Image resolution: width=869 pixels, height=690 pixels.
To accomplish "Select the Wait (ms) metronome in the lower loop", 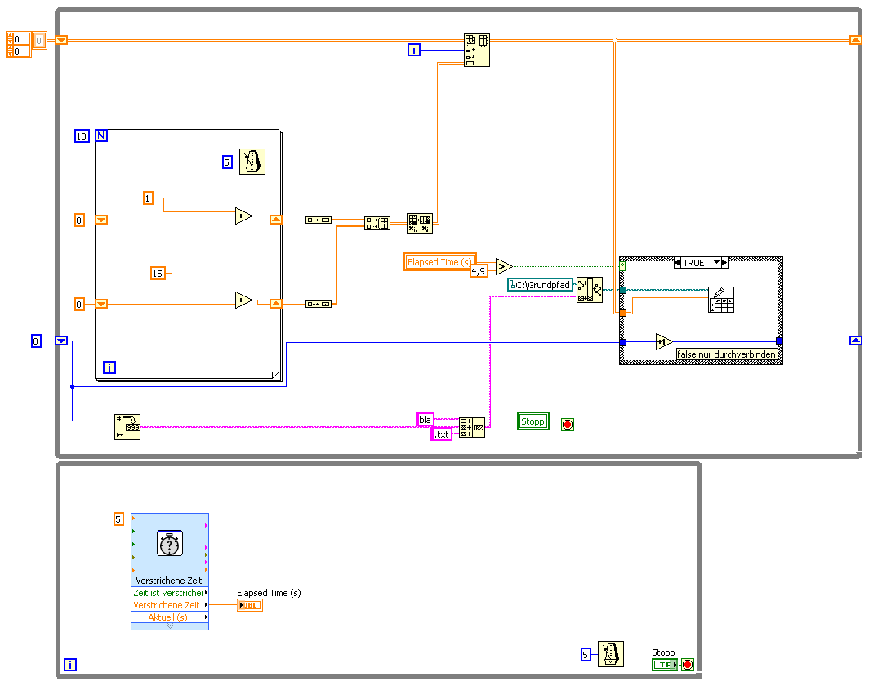I will click(611, 654).
